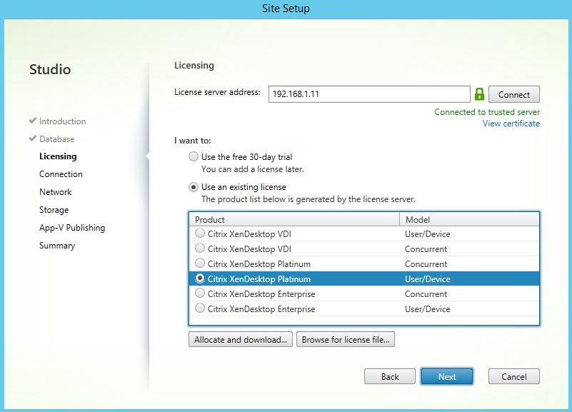Choose XenDesktop Platinum User/Device license
This screenshot has height=412, width=572.
[200, 279]
